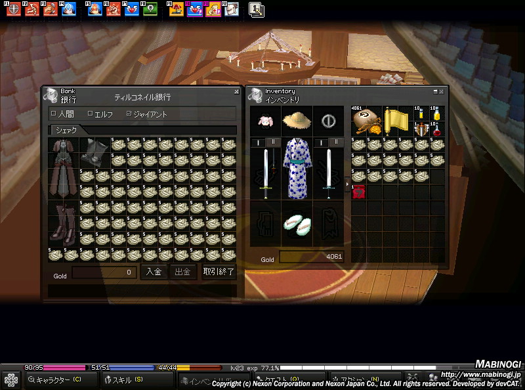Screen dimensions: 525x390
Task: Select the yellow scroll item in inventory
Action: coord(397,121)
